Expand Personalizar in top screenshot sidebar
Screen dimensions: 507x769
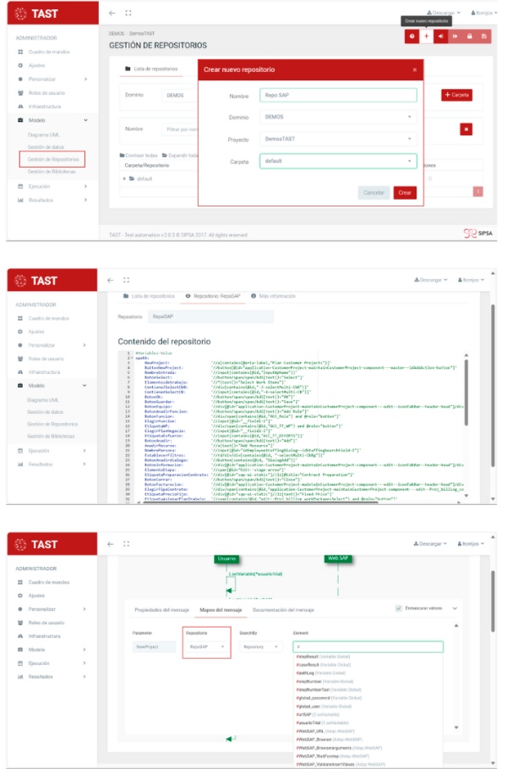click(85, 79)
